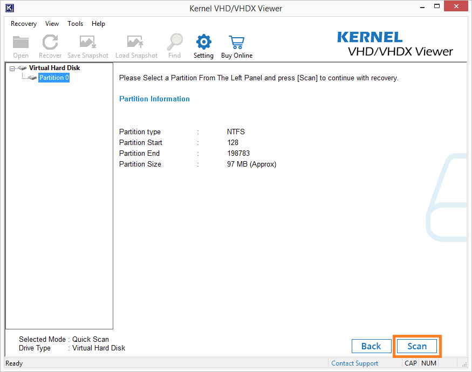This screenshot has height=372, width=472.
Task: Click the Recover toolbar icon
Action: (x=50, y=43)
